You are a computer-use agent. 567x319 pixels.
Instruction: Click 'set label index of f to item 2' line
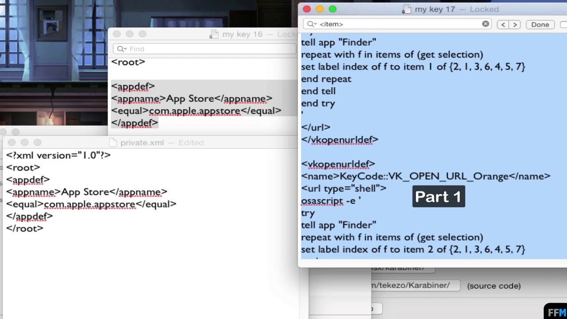[x=413, y=249]
